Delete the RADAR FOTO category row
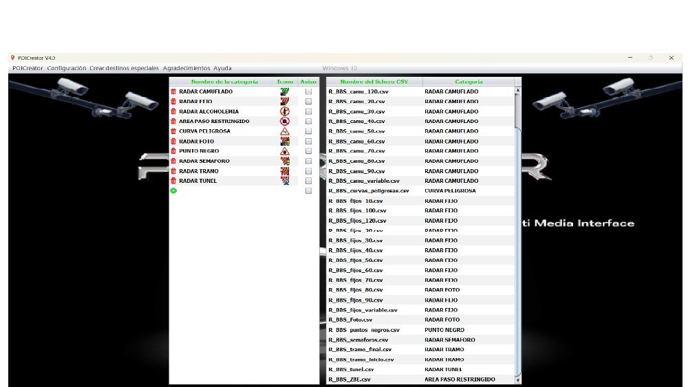Viewport: 688px width, 387px height. (173, 141)
